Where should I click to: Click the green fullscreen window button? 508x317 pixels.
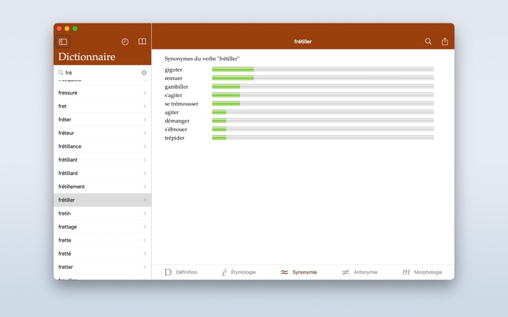coord(75,29)
